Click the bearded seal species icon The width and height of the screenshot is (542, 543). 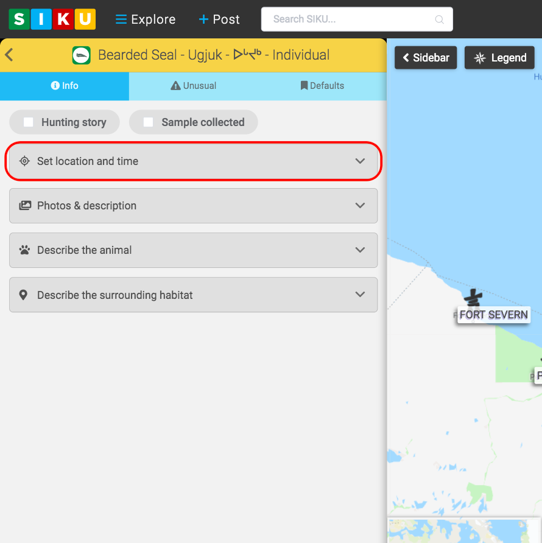tap(82, 55)
